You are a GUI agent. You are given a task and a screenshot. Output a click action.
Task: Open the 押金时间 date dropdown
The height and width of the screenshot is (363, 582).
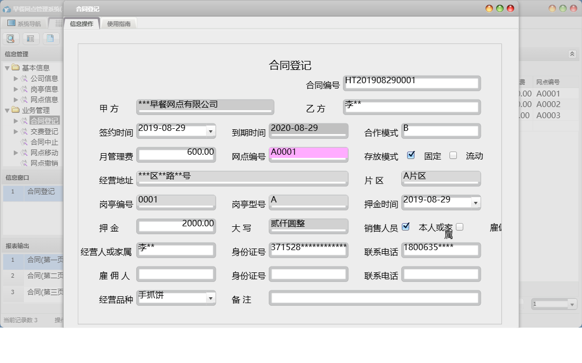point(475,202)
